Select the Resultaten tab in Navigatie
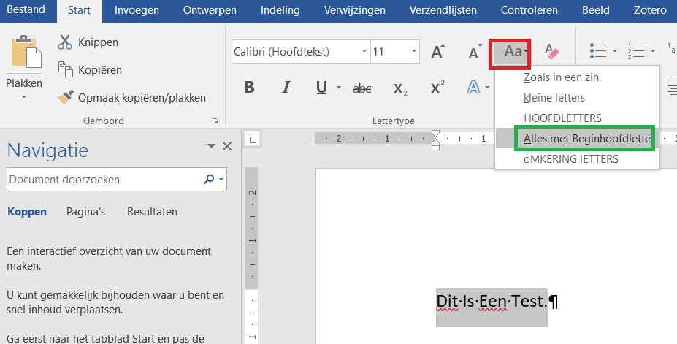Image resolution: width=677 pixels, height=344 pixels. point(152,212)
